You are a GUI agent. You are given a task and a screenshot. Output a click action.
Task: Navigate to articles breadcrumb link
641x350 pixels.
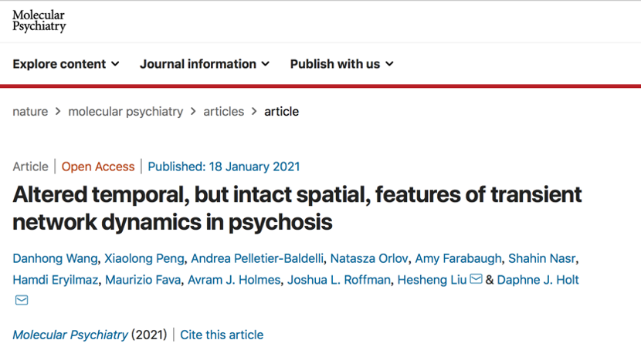224,111
